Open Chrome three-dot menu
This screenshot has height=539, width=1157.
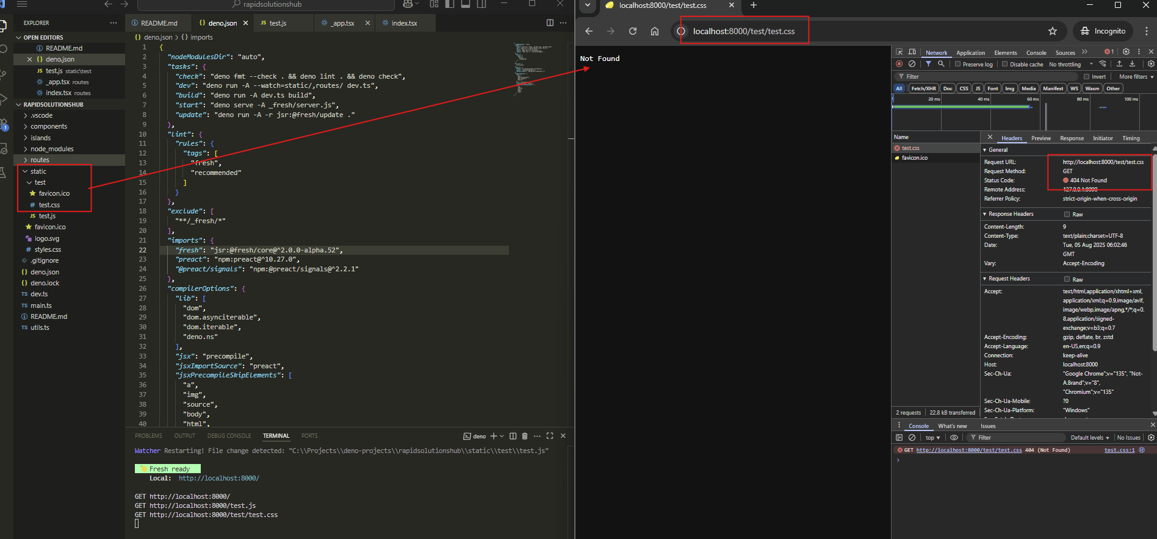point(1146,31)
